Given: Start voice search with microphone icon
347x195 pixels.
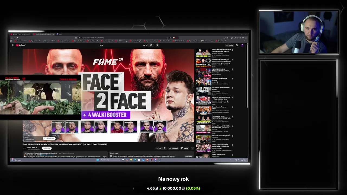Looking at the screenshot, I should pos(158,45).
